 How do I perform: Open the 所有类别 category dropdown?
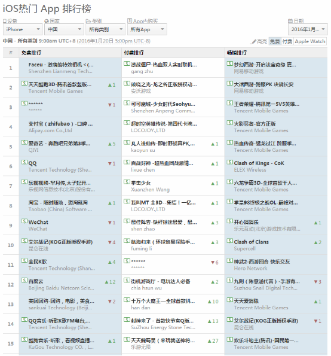(x=105, y=29)
